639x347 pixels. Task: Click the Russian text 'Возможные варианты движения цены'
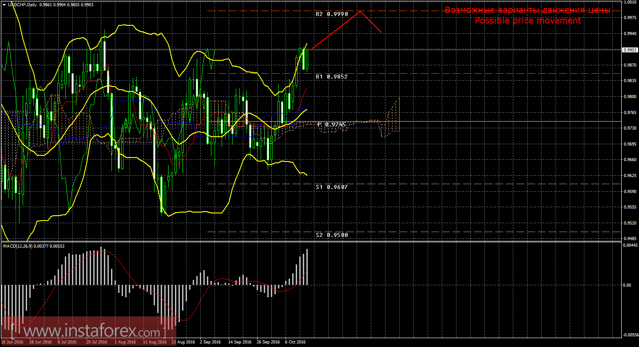coord(528,10)
